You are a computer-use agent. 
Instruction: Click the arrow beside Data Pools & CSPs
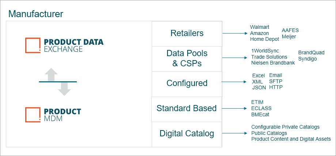click(235, 58)
